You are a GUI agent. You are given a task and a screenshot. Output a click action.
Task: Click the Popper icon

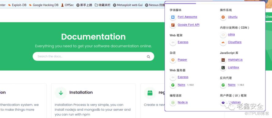[x=173, y=60]
